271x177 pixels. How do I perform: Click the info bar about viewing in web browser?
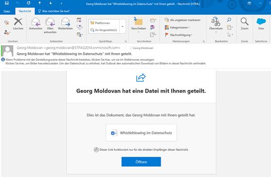click(80, 60)
